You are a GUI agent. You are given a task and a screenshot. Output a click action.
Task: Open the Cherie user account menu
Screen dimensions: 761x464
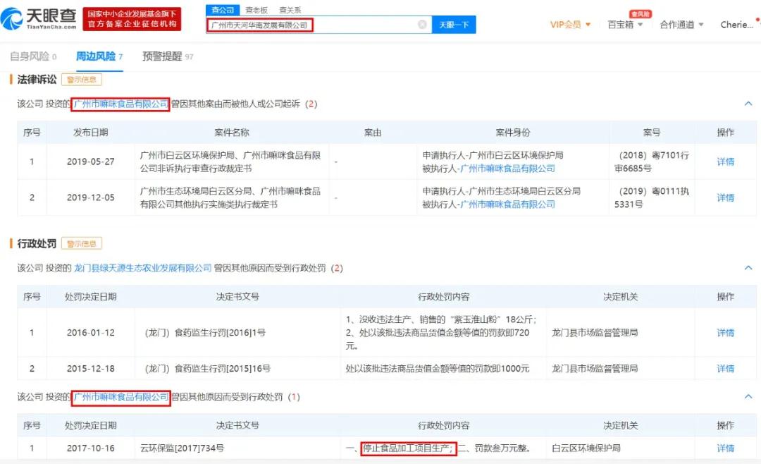click(736, 24)
